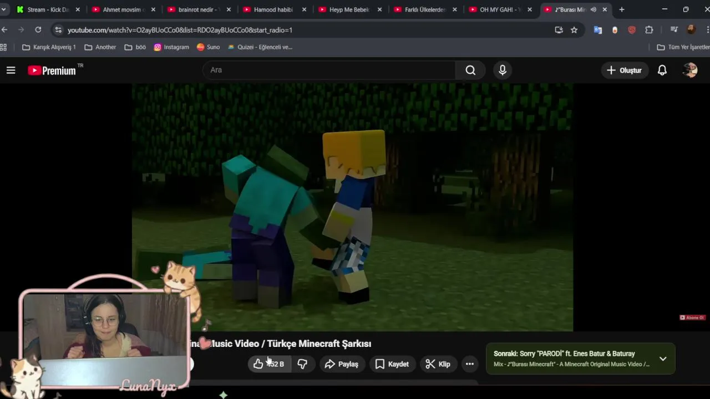Click the orange extension icon in toolbar
The height and width of the screenshot is (399, 710).
point(615,30)
